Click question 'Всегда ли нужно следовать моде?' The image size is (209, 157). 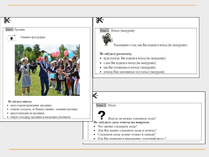132,119
